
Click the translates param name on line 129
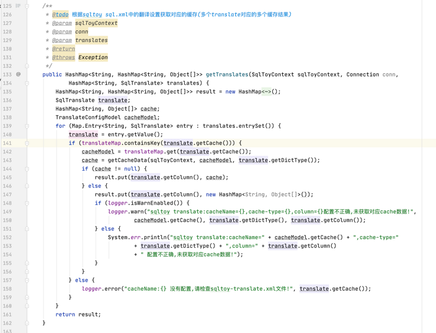click(91, 40)
